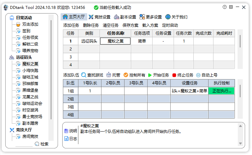252x155 pixels.
Task: Open 关于我们 tab
Action: 176,17
